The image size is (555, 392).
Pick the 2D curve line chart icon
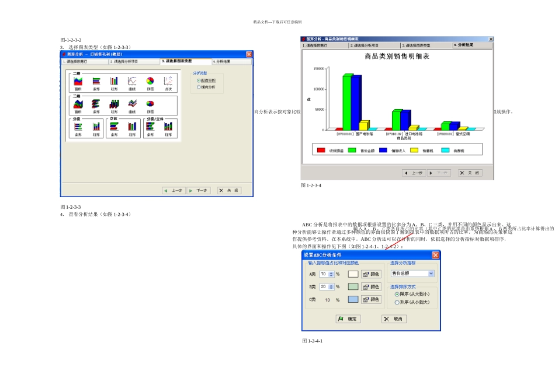coord(132,81)
